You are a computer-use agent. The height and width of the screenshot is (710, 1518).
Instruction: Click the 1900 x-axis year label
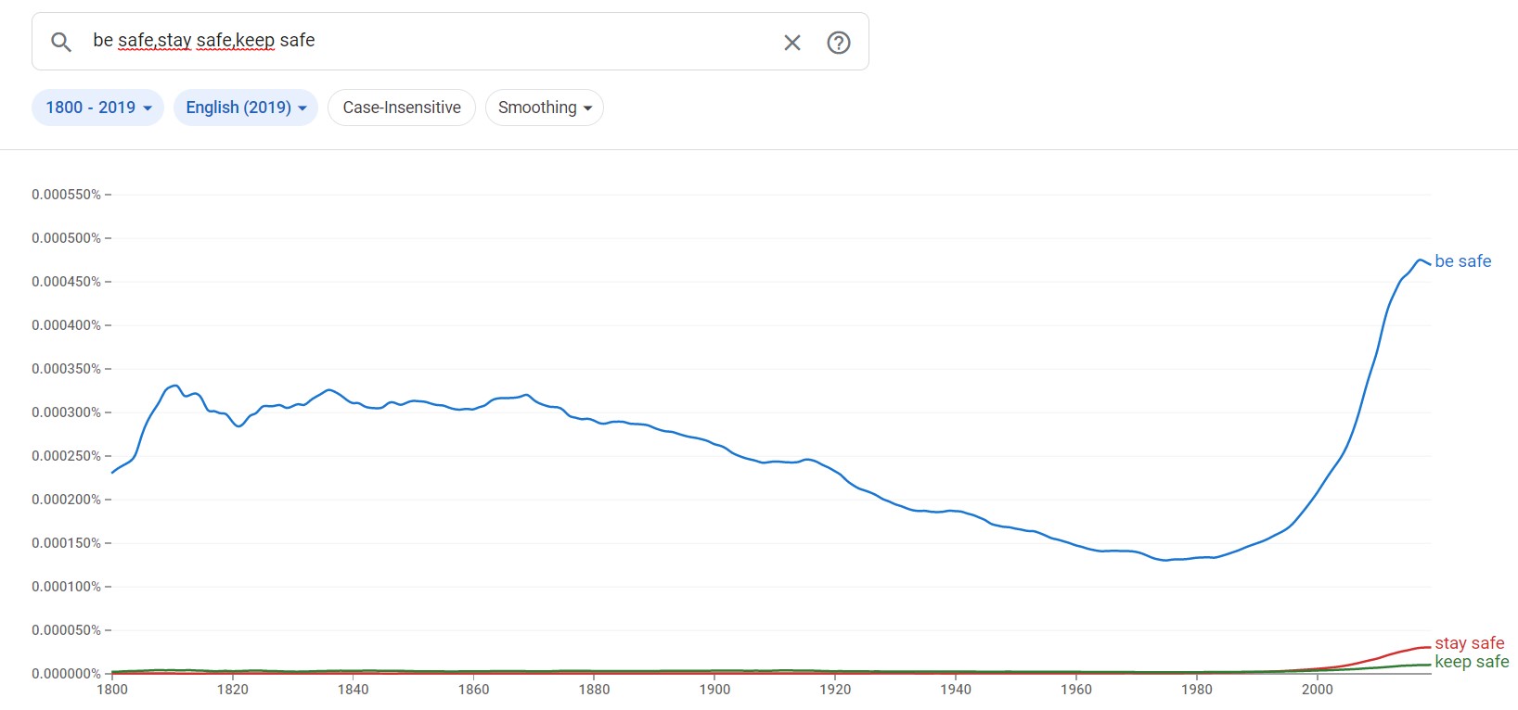click(714, 690)
